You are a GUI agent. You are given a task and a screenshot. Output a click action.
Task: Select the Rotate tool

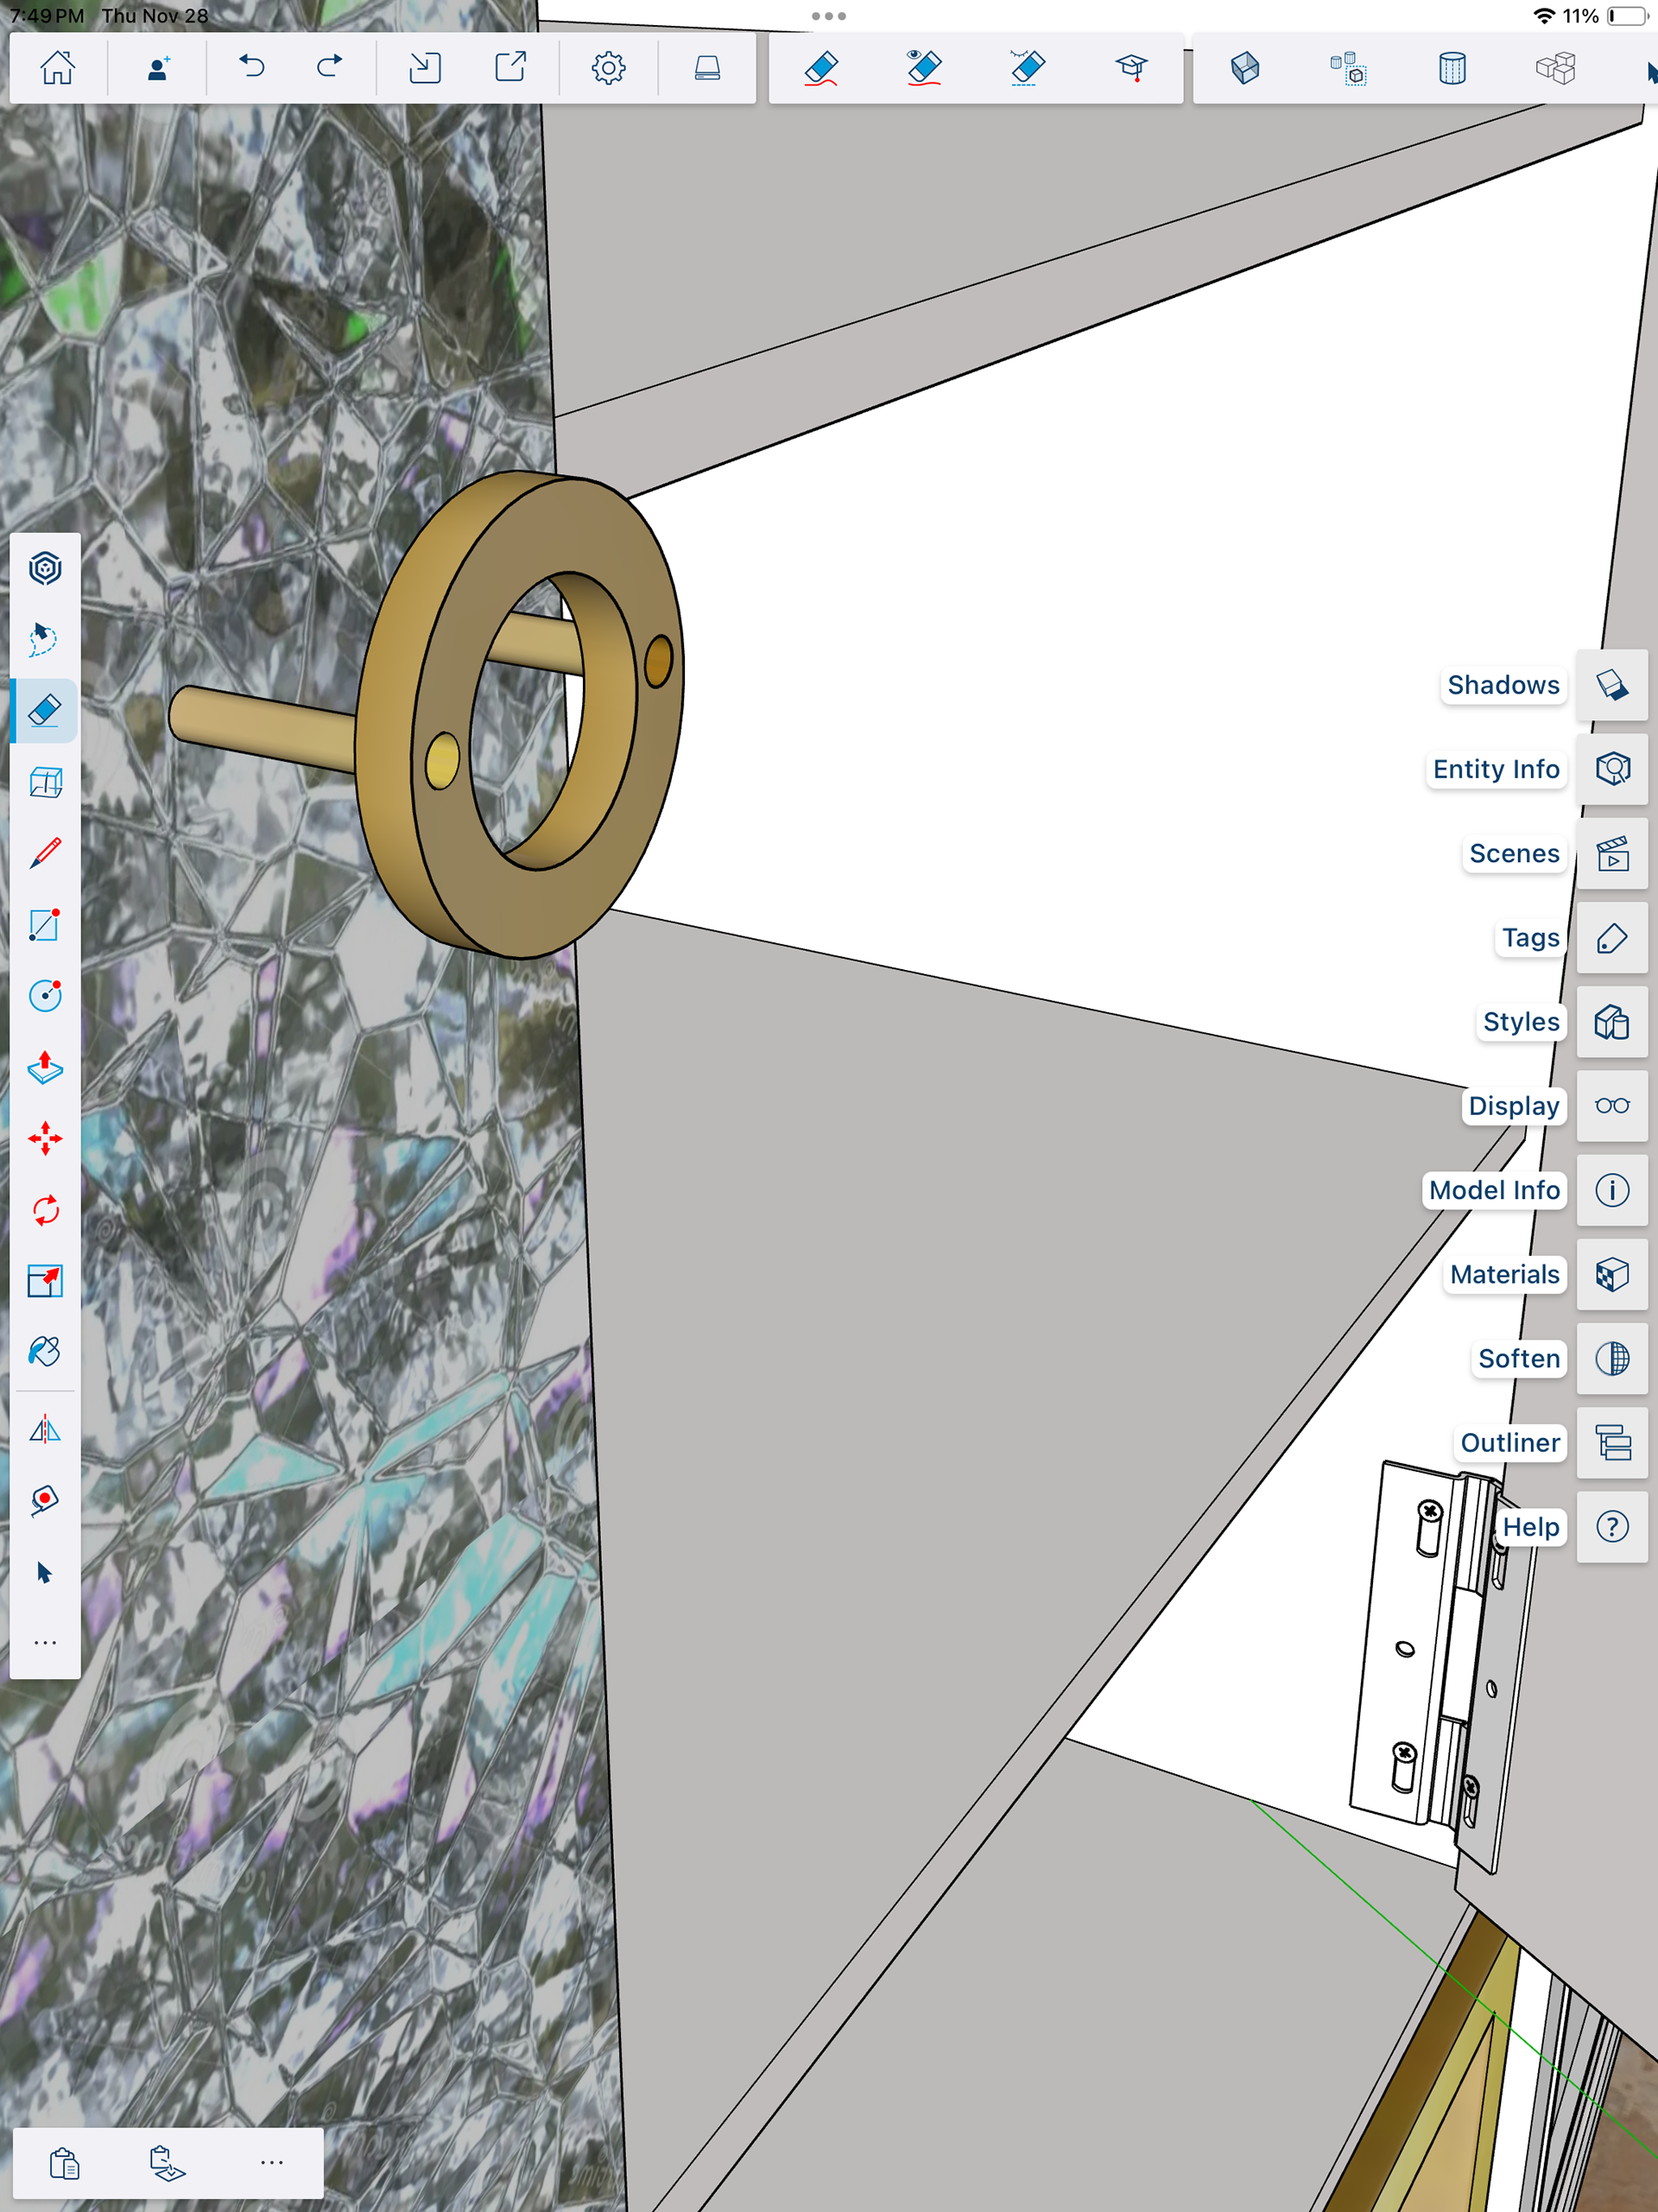pyautogui.click(x=45, y=1210)
